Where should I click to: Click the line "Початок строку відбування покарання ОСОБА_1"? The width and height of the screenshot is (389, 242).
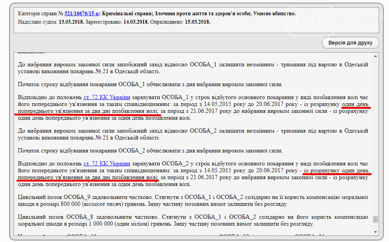pos(150,84)
